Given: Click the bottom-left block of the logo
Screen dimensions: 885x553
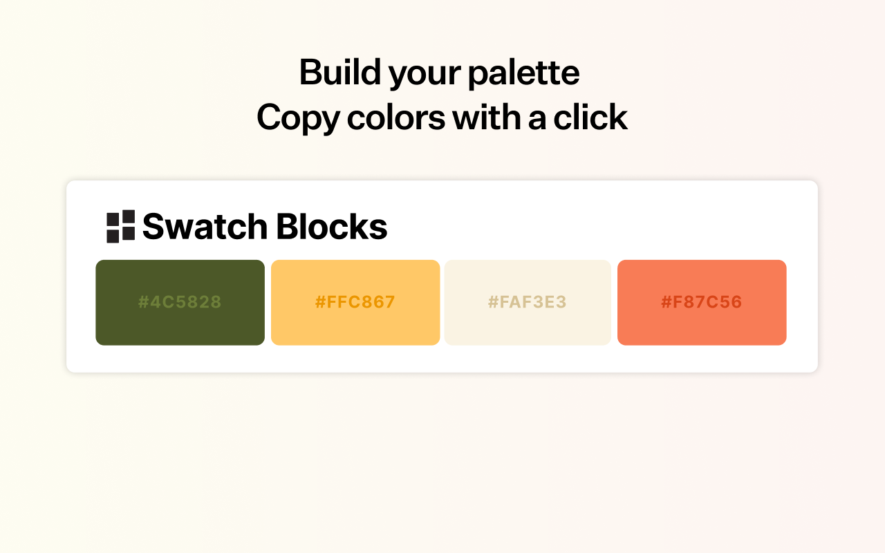Looking at the screenshot, I should click(113, 236).
